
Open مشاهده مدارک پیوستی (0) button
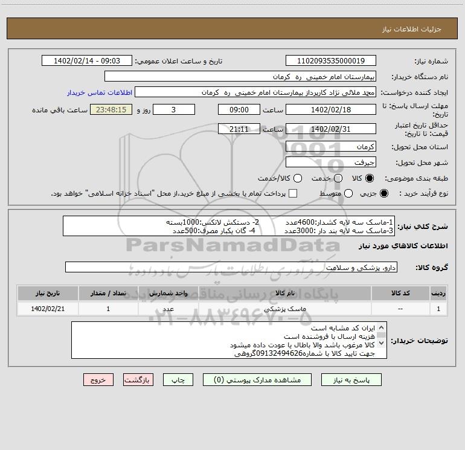tap(257, 380)
